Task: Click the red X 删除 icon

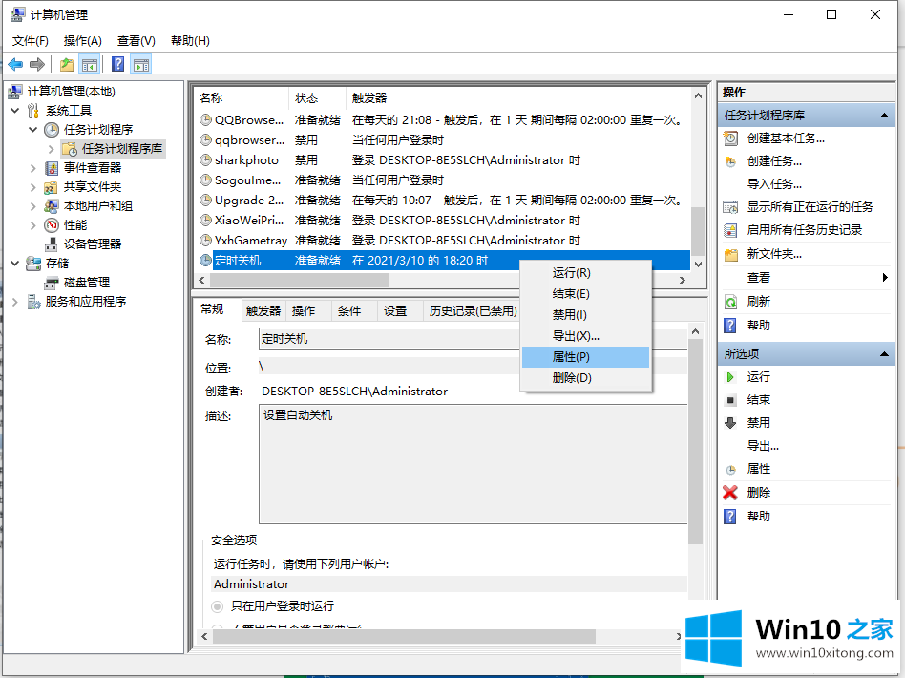Action: (x=730, y=493)
